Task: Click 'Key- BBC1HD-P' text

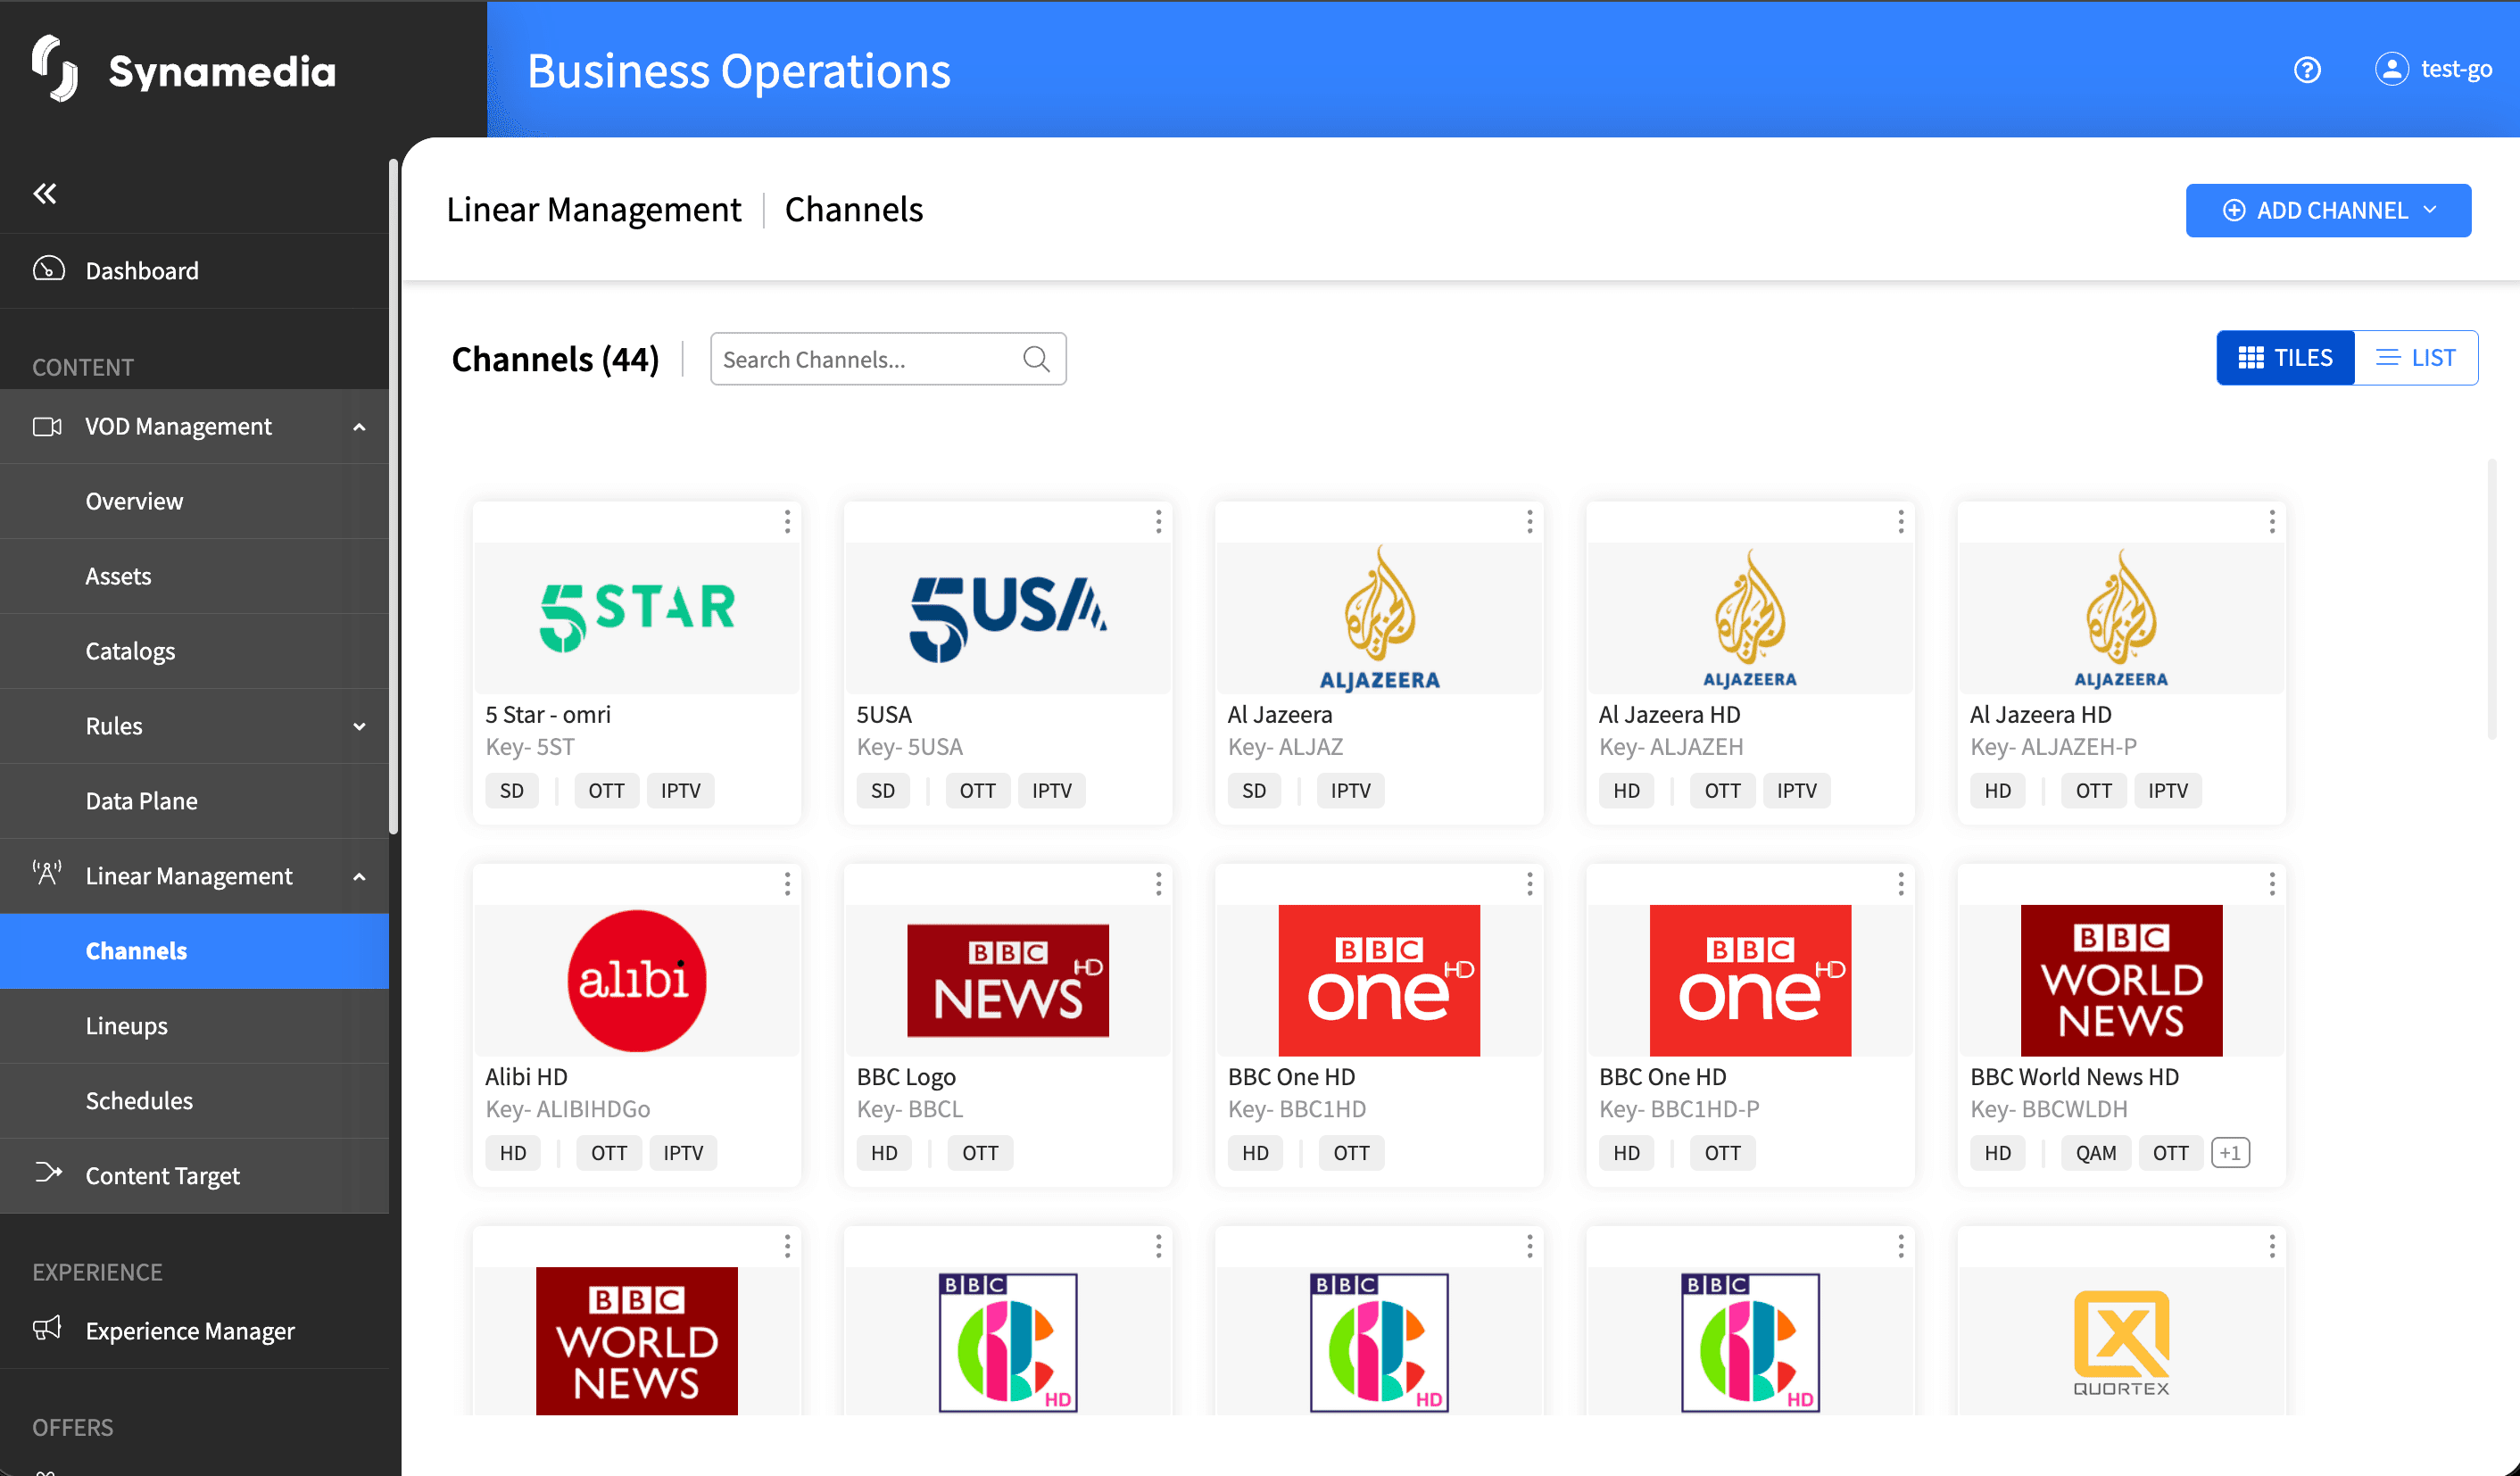Action: [x=1678, y=1109]
